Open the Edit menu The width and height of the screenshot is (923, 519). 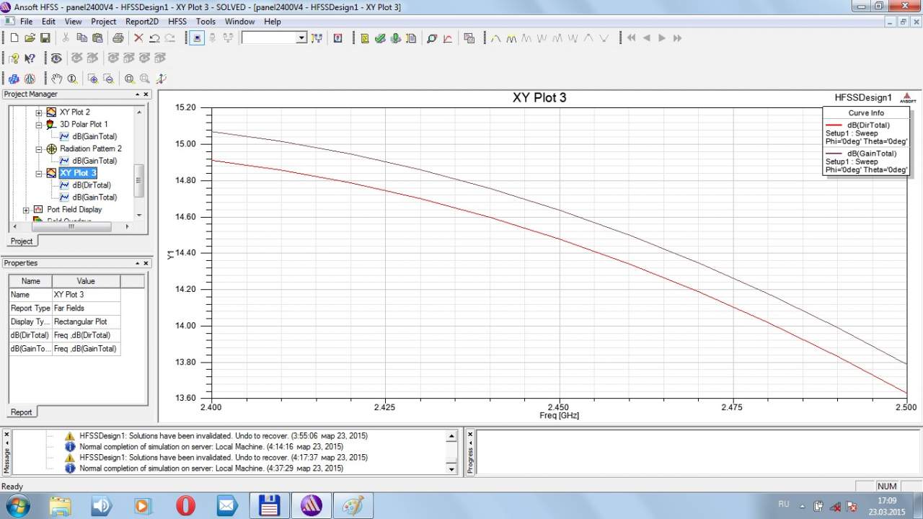click(x=48, y=22)
